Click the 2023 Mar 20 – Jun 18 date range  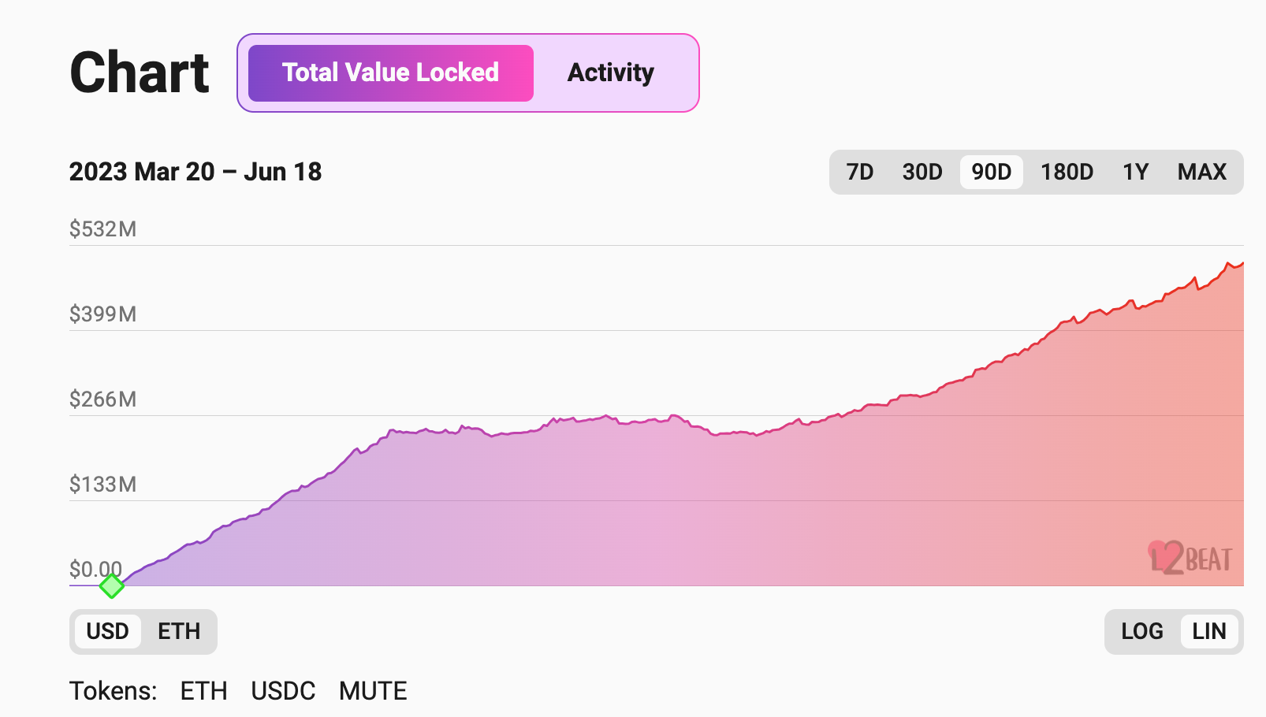coord(195,172)
